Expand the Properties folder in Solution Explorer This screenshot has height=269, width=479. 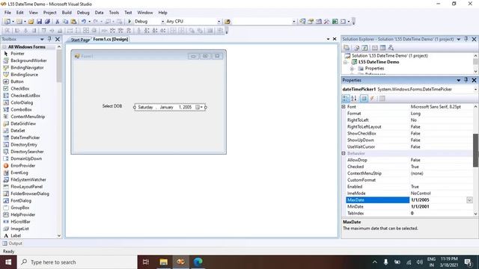click(352, 69)
